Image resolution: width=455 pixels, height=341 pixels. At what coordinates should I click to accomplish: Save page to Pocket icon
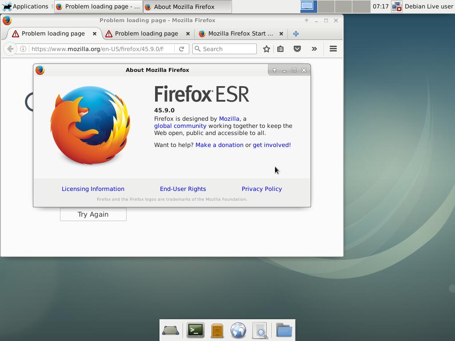(x=297, y=49)
